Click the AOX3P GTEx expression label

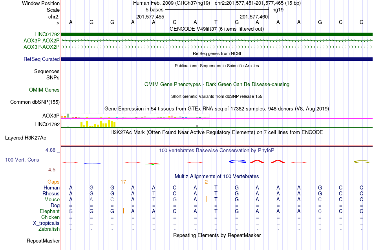click(51, 116)
